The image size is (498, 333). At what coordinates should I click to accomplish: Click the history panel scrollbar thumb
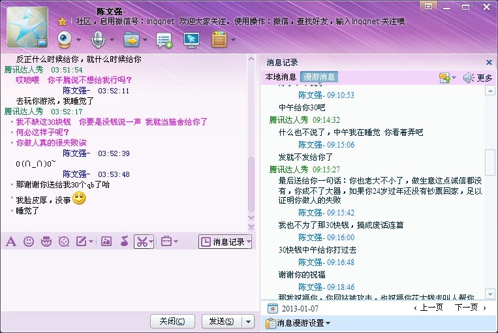point(490,162)
